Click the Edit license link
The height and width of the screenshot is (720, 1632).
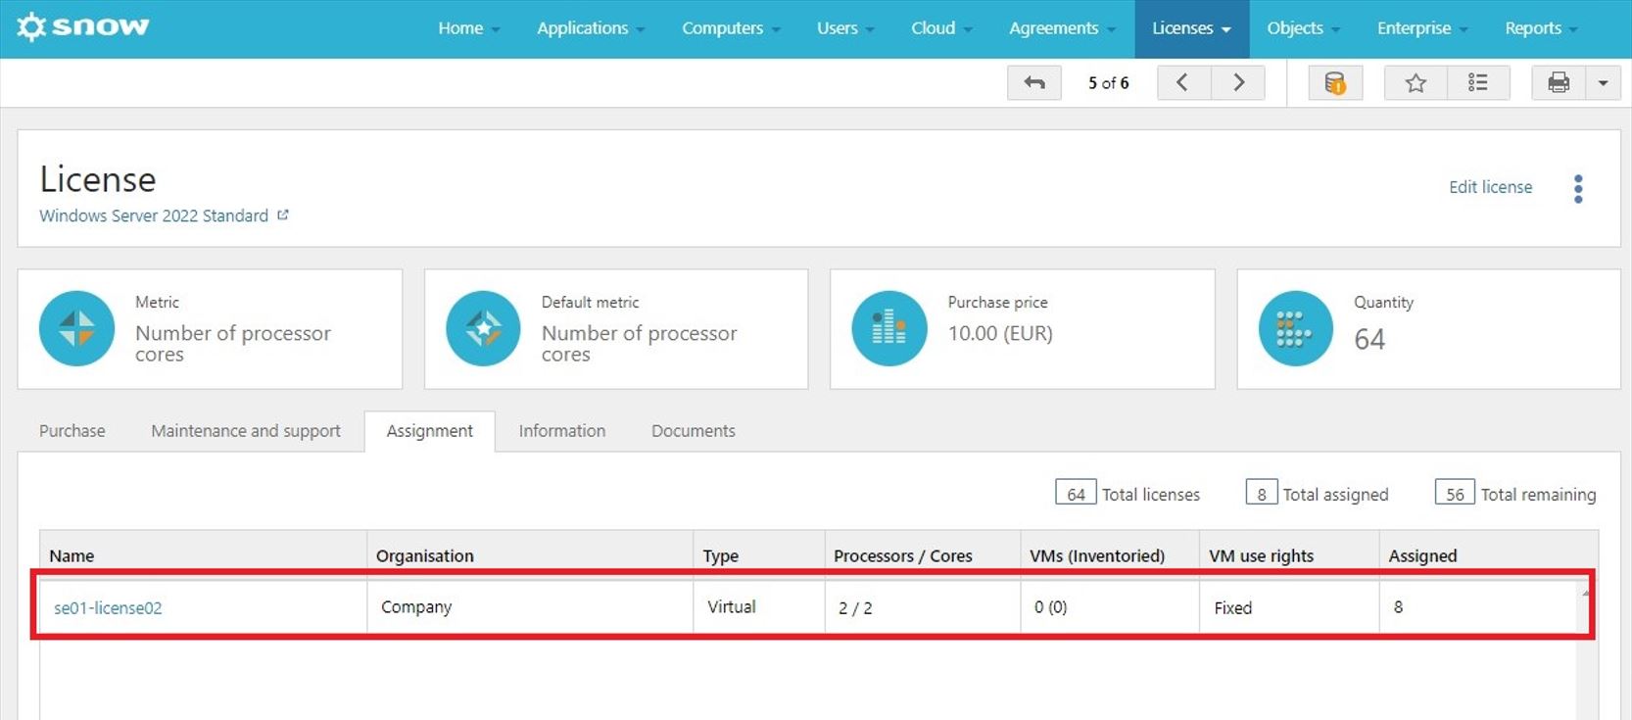[x=1490, y=187]
